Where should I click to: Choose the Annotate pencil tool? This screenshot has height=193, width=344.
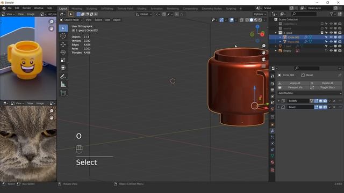pyautogui.click(x=63, y=76)
